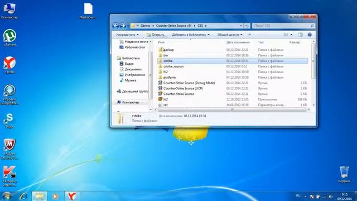Open the Компьютер desktop icon

9,11
